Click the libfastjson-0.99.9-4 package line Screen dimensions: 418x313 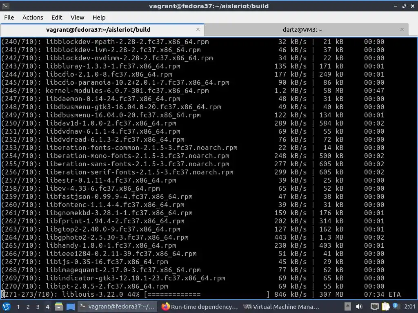click(x=193, y=196)
